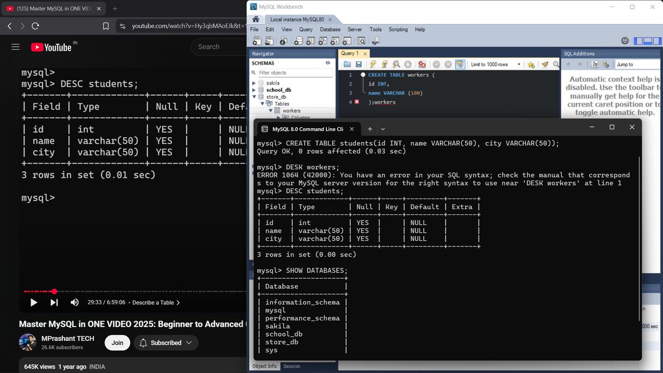This screenshot has width=663, height=373.
Task: Collapse the Tables node under store_db
Action: 262,103
